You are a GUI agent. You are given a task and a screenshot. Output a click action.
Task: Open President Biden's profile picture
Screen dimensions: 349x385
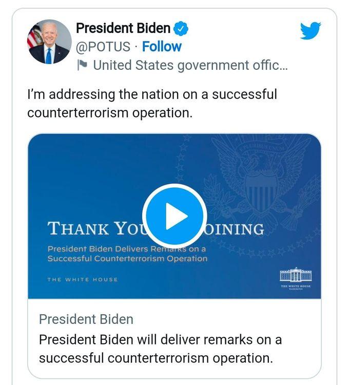coord(50,42)
